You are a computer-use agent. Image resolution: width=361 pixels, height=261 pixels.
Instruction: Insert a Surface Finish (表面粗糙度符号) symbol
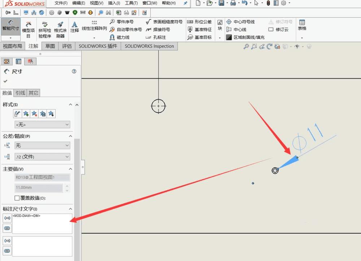164,22
